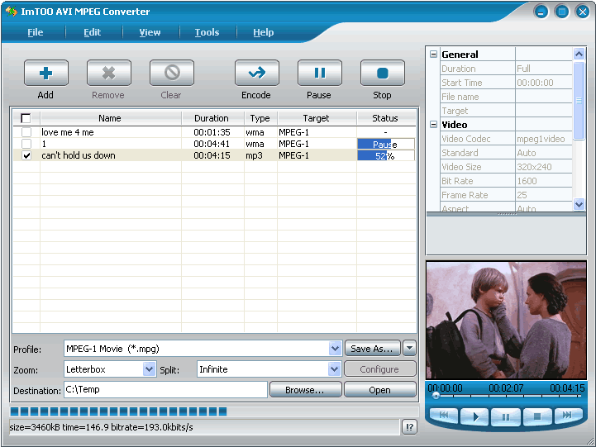Click the help icon in status bar
The image size is (596, 447).
pos(409,427)
